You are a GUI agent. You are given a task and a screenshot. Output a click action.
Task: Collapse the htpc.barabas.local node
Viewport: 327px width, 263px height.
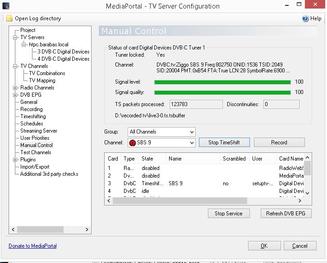click(x=24, y=45)
